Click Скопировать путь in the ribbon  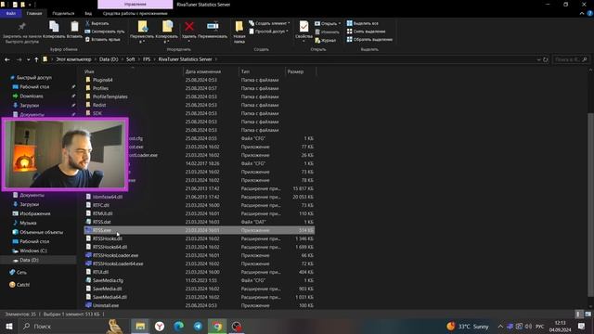(x=105, y=32)
